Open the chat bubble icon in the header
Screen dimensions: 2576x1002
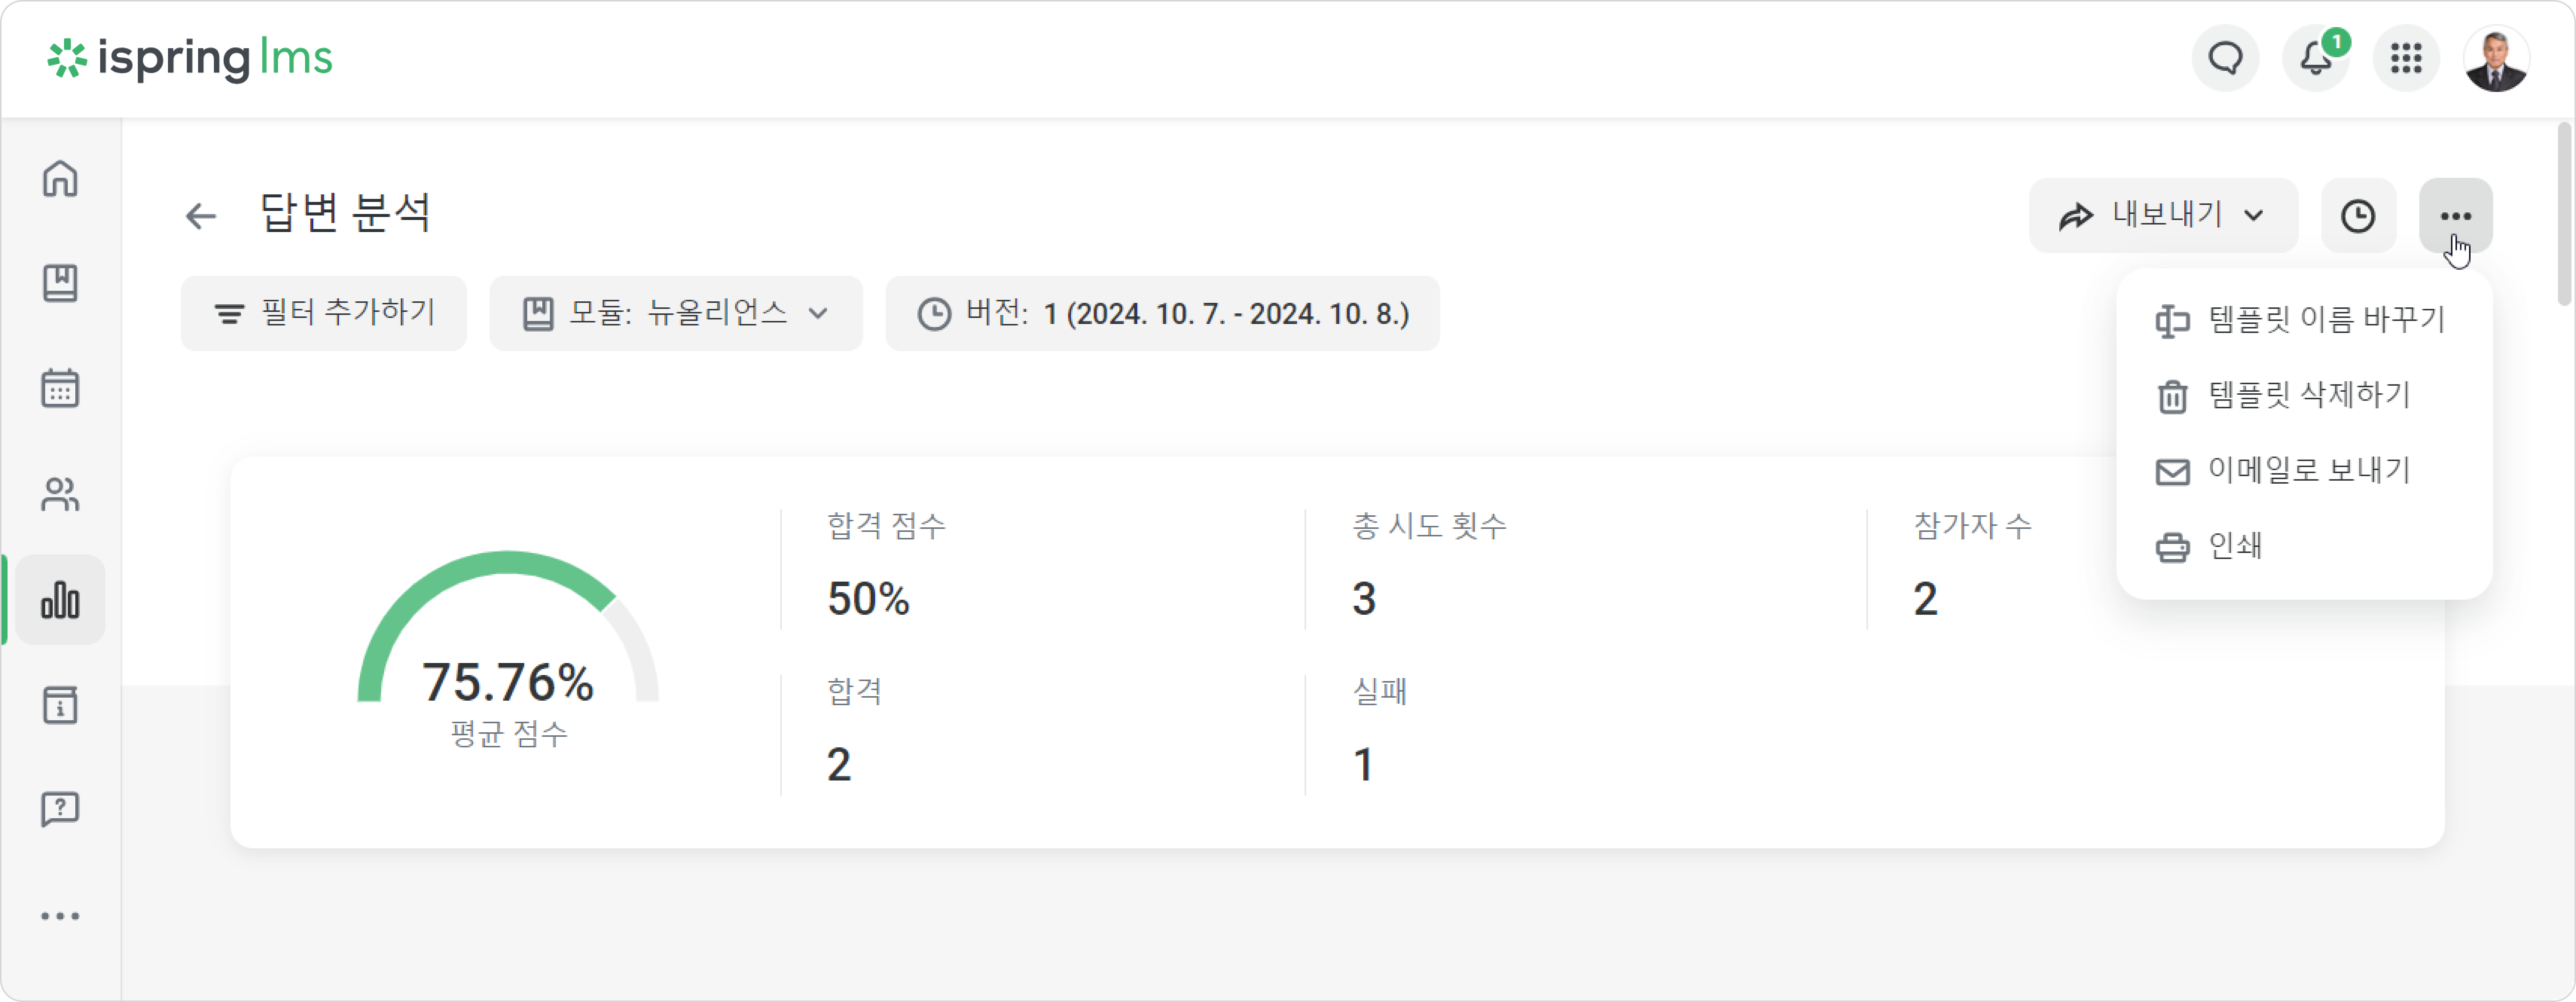tap(2225, 58)
